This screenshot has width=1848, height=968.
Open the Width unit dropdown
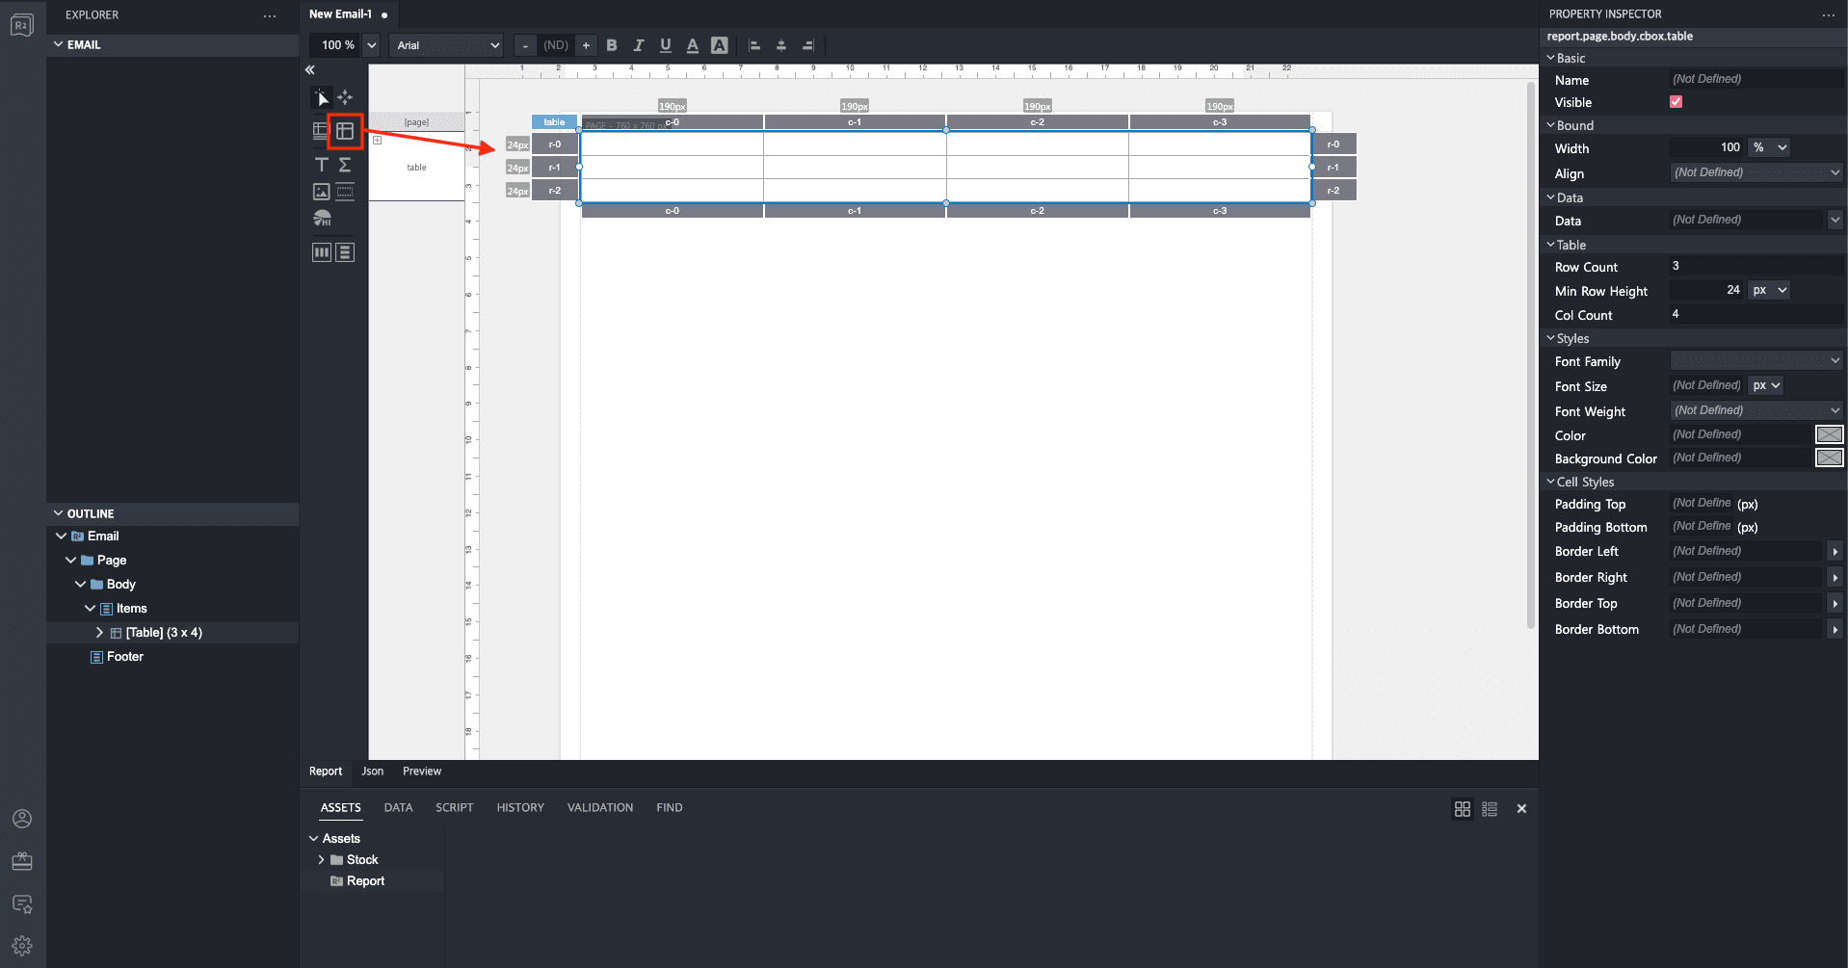1770,147
